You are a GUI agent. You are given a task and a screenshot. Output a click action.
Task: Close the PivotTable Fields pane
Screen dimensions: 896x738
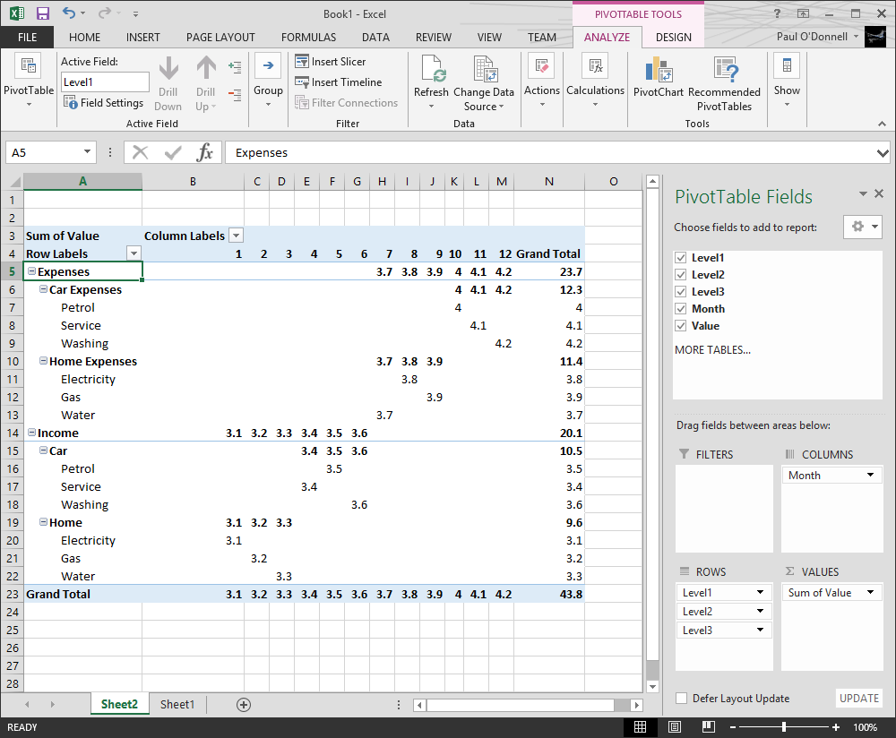[x=879, y=194]
